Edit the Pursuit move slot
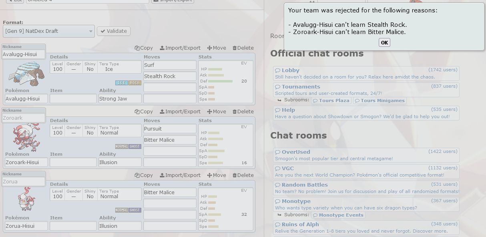486x237 pixels. tap(170, 129)
